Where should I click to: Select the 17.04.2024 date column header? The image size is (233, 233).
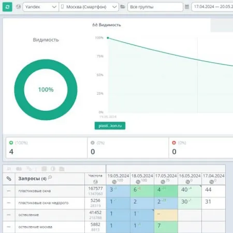[x=214, y=179]
